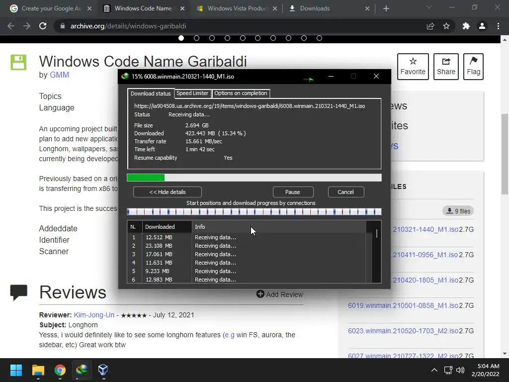Click the green floppy disk software icon
Screen dimensions: 509x382
click(18, 62)
